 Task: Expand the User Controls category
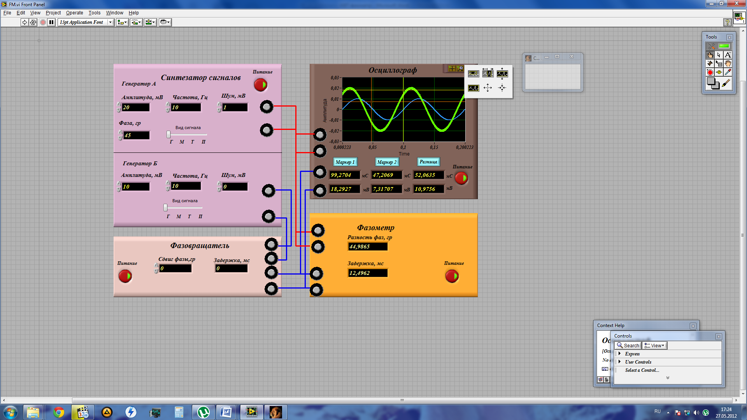tap(620, 362)
